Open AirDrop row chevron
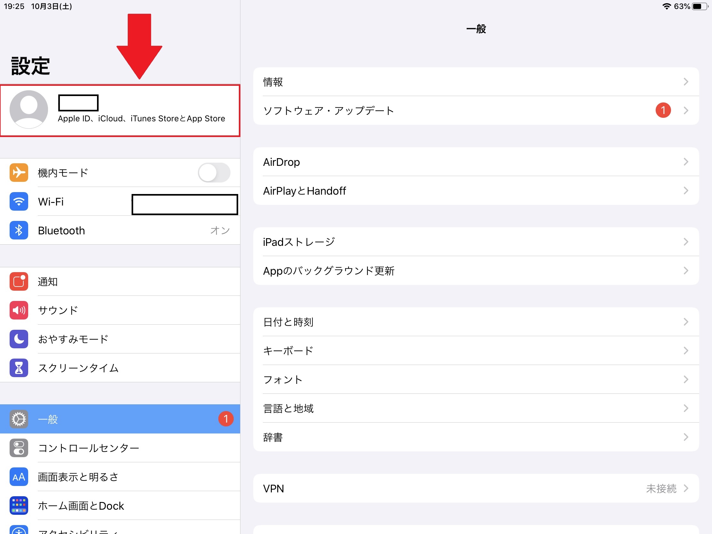Viewport: 712px width, 534px height. [x=686, y=162]
